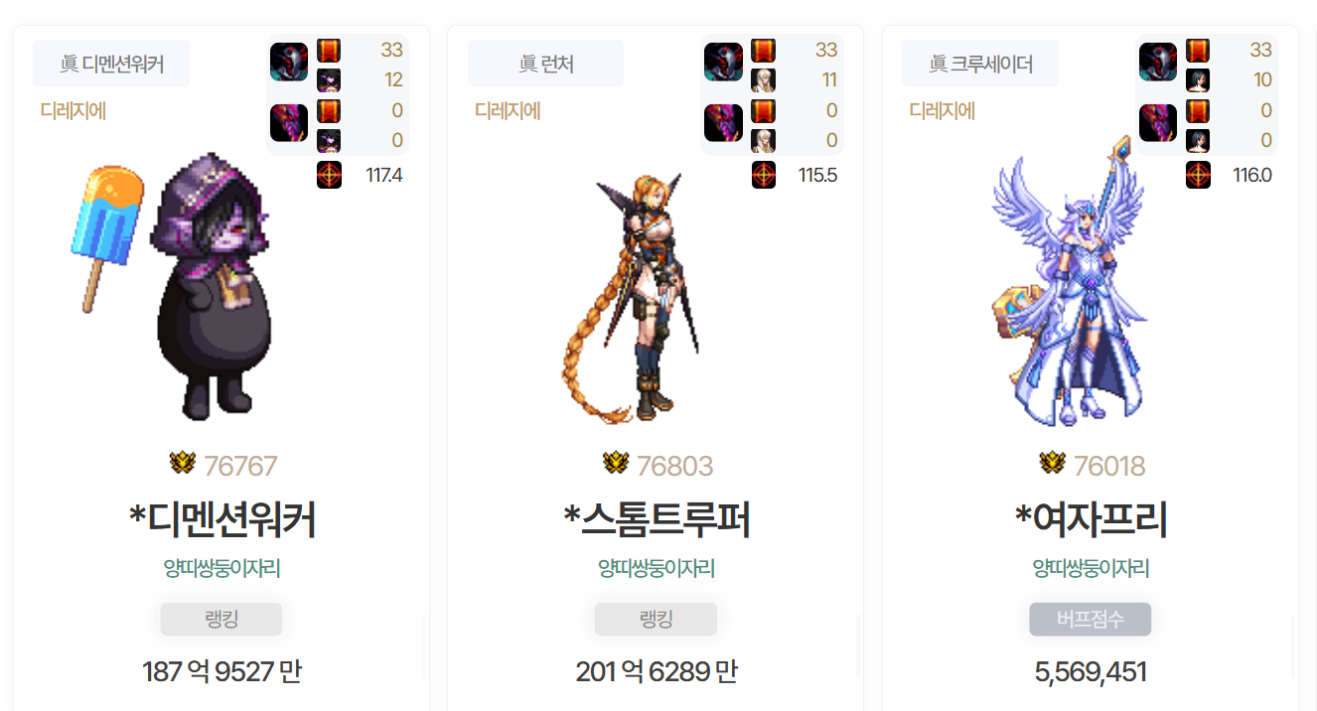Click the winged Crusader character sprite
The width and height of the screenshot is (1317, 711).
(x=1078, y=283)
